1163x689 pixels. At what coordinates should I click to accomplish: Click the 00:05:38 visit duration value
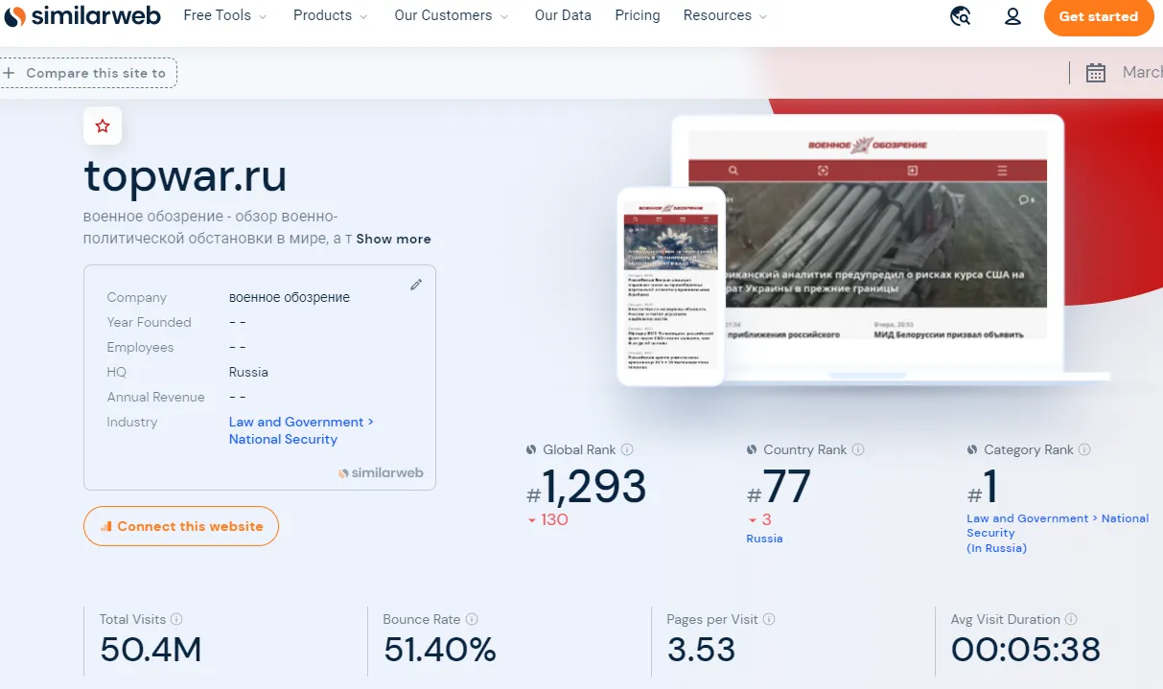pyautogui.click(x=1025, y=650)
